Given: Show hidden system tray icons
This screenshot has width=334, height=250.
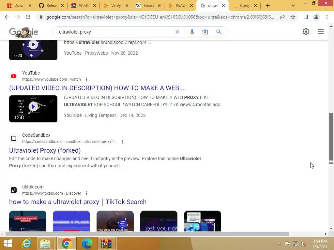Looking at the screenshot, I should [280, 244].
